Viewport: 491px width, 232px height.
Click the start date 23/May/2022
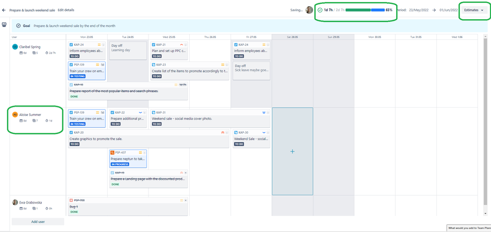[x=420, y=10]
